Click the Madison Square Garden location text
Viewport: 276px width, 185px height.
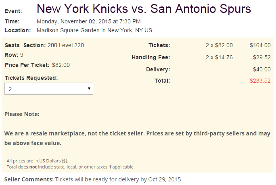(x=94, y=30)
